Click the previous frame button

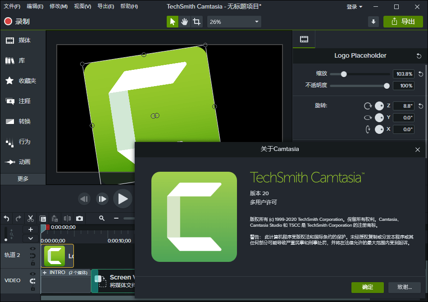(x=84, y=199)
